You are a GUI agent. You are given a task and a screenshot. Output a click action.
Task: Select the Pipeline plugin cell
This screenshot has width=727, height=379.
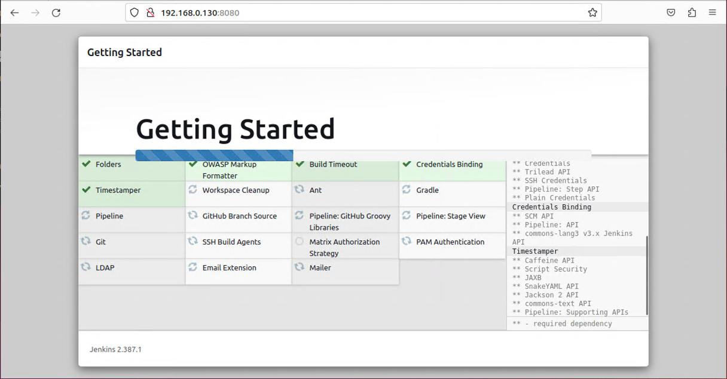tap(132, 219)
